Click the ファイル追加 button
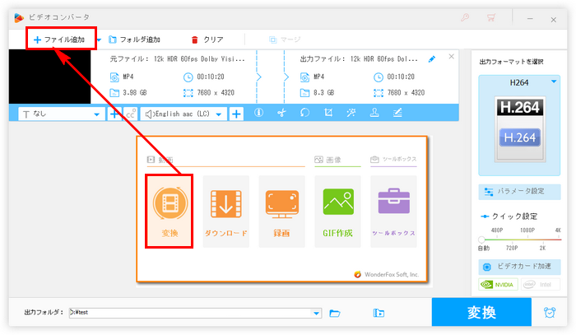This screenshot has width=576, height=335. [x=60, y=39]
